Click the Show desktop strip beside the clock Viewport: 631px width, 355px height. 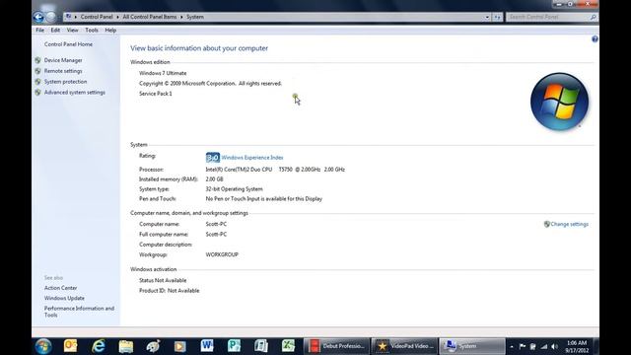[x=596, y=346]
